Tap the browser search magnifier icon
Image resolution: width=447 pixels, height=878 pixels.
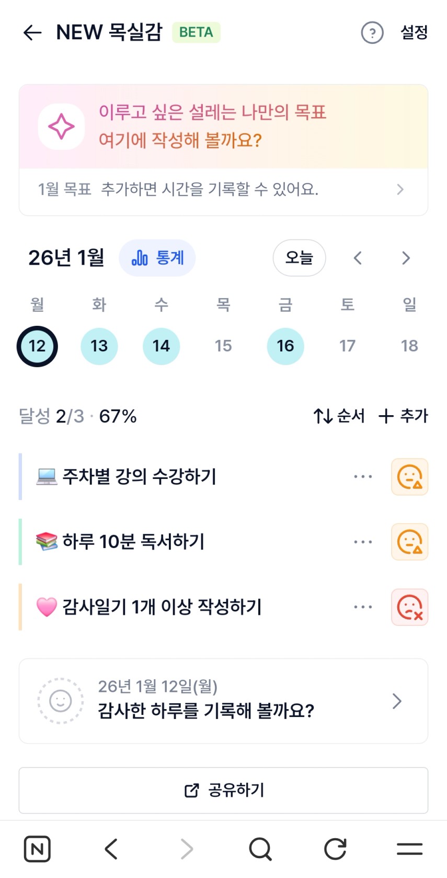coord(260,848)
